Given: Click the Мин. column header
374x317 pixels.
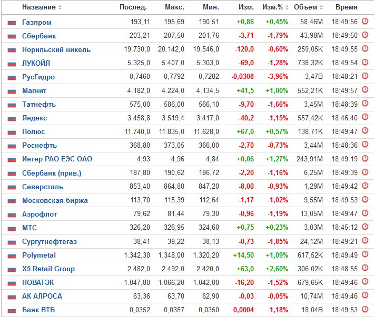Looking at the screenshot, I should 211,7.
